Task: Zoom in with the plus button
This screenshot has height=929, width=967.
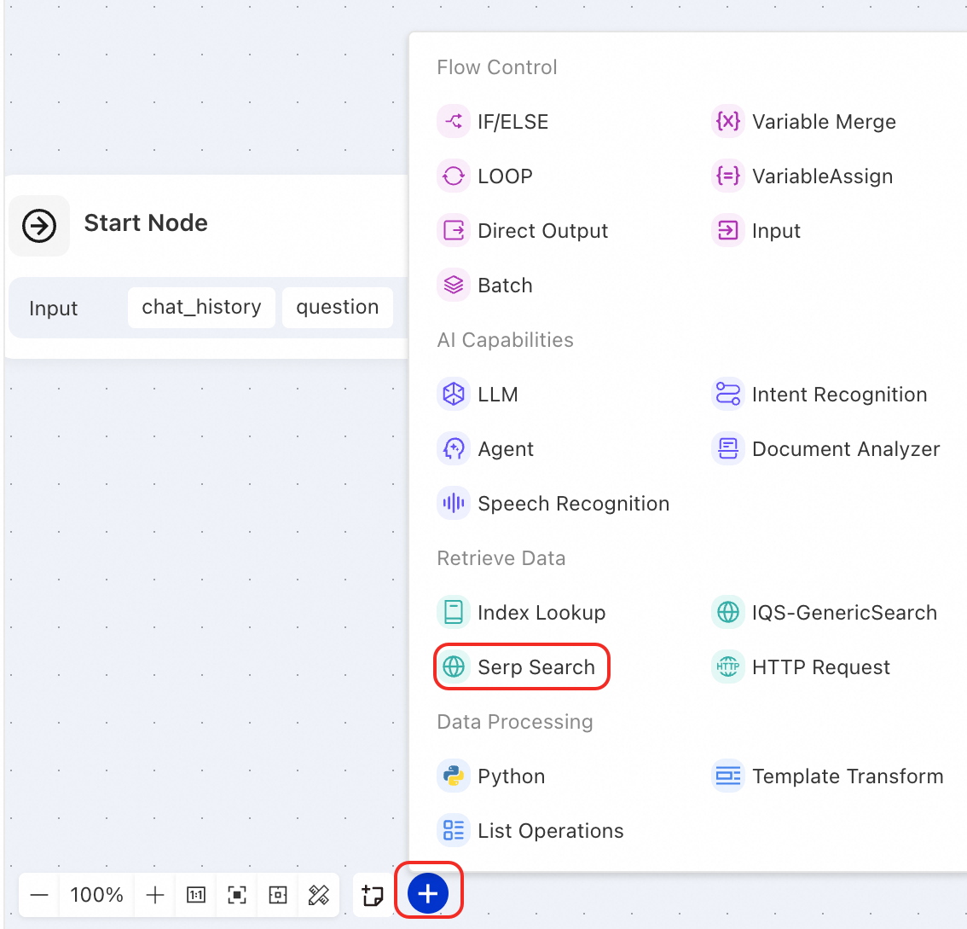Action: [155, 895]
